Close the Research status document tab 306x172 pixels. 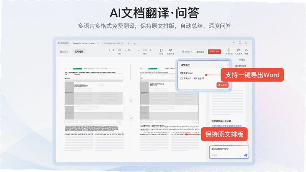point(98,43)
